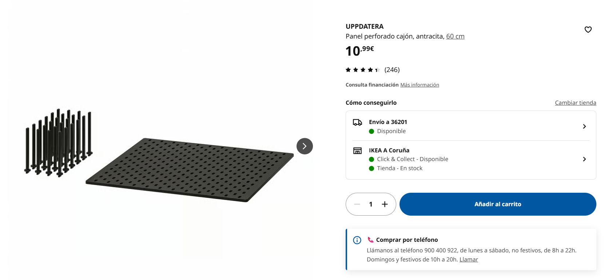Screen dimensions: 604x280
Task: Expand IKEA A Coruña store availability
Action: (471, 159)
